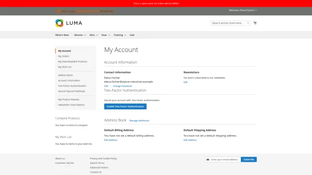Open Privacy and Cookie Policy footer link
Screen dimensions: 312x175
103,158
